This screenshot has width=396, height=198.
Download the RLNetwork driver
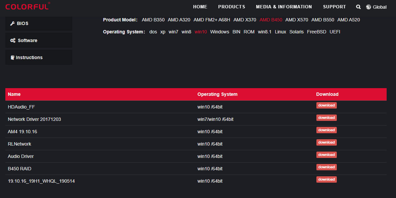pos(326,143)
